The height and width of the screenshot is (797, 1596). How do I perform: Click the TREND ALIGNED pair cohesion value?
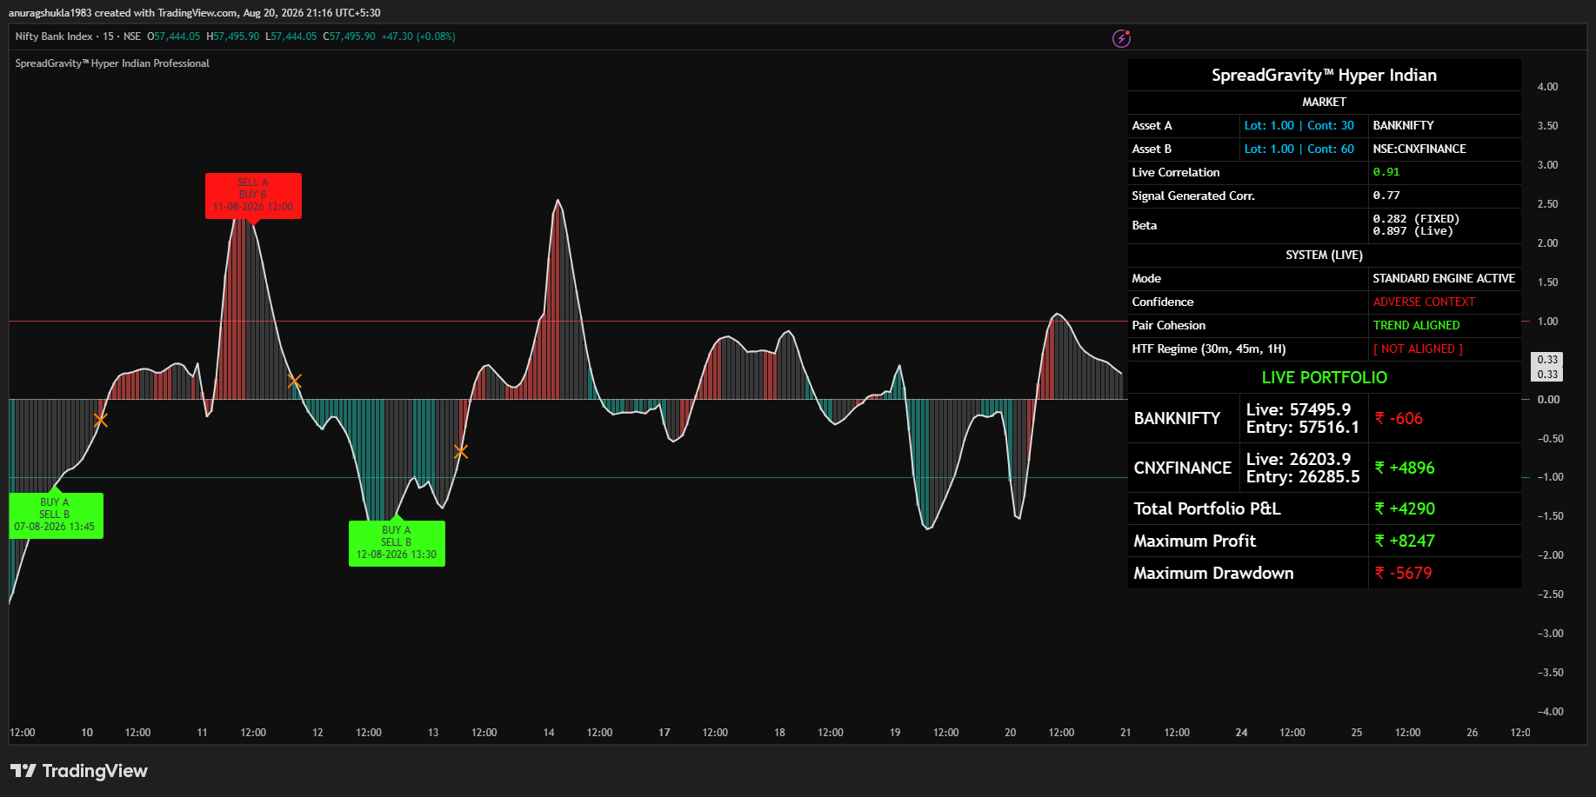click(x=1416, y=325)
